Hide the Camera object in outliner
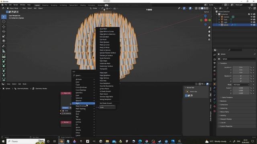Image resolution: width=257 pixels, height=144 pixels. (251, 17)
